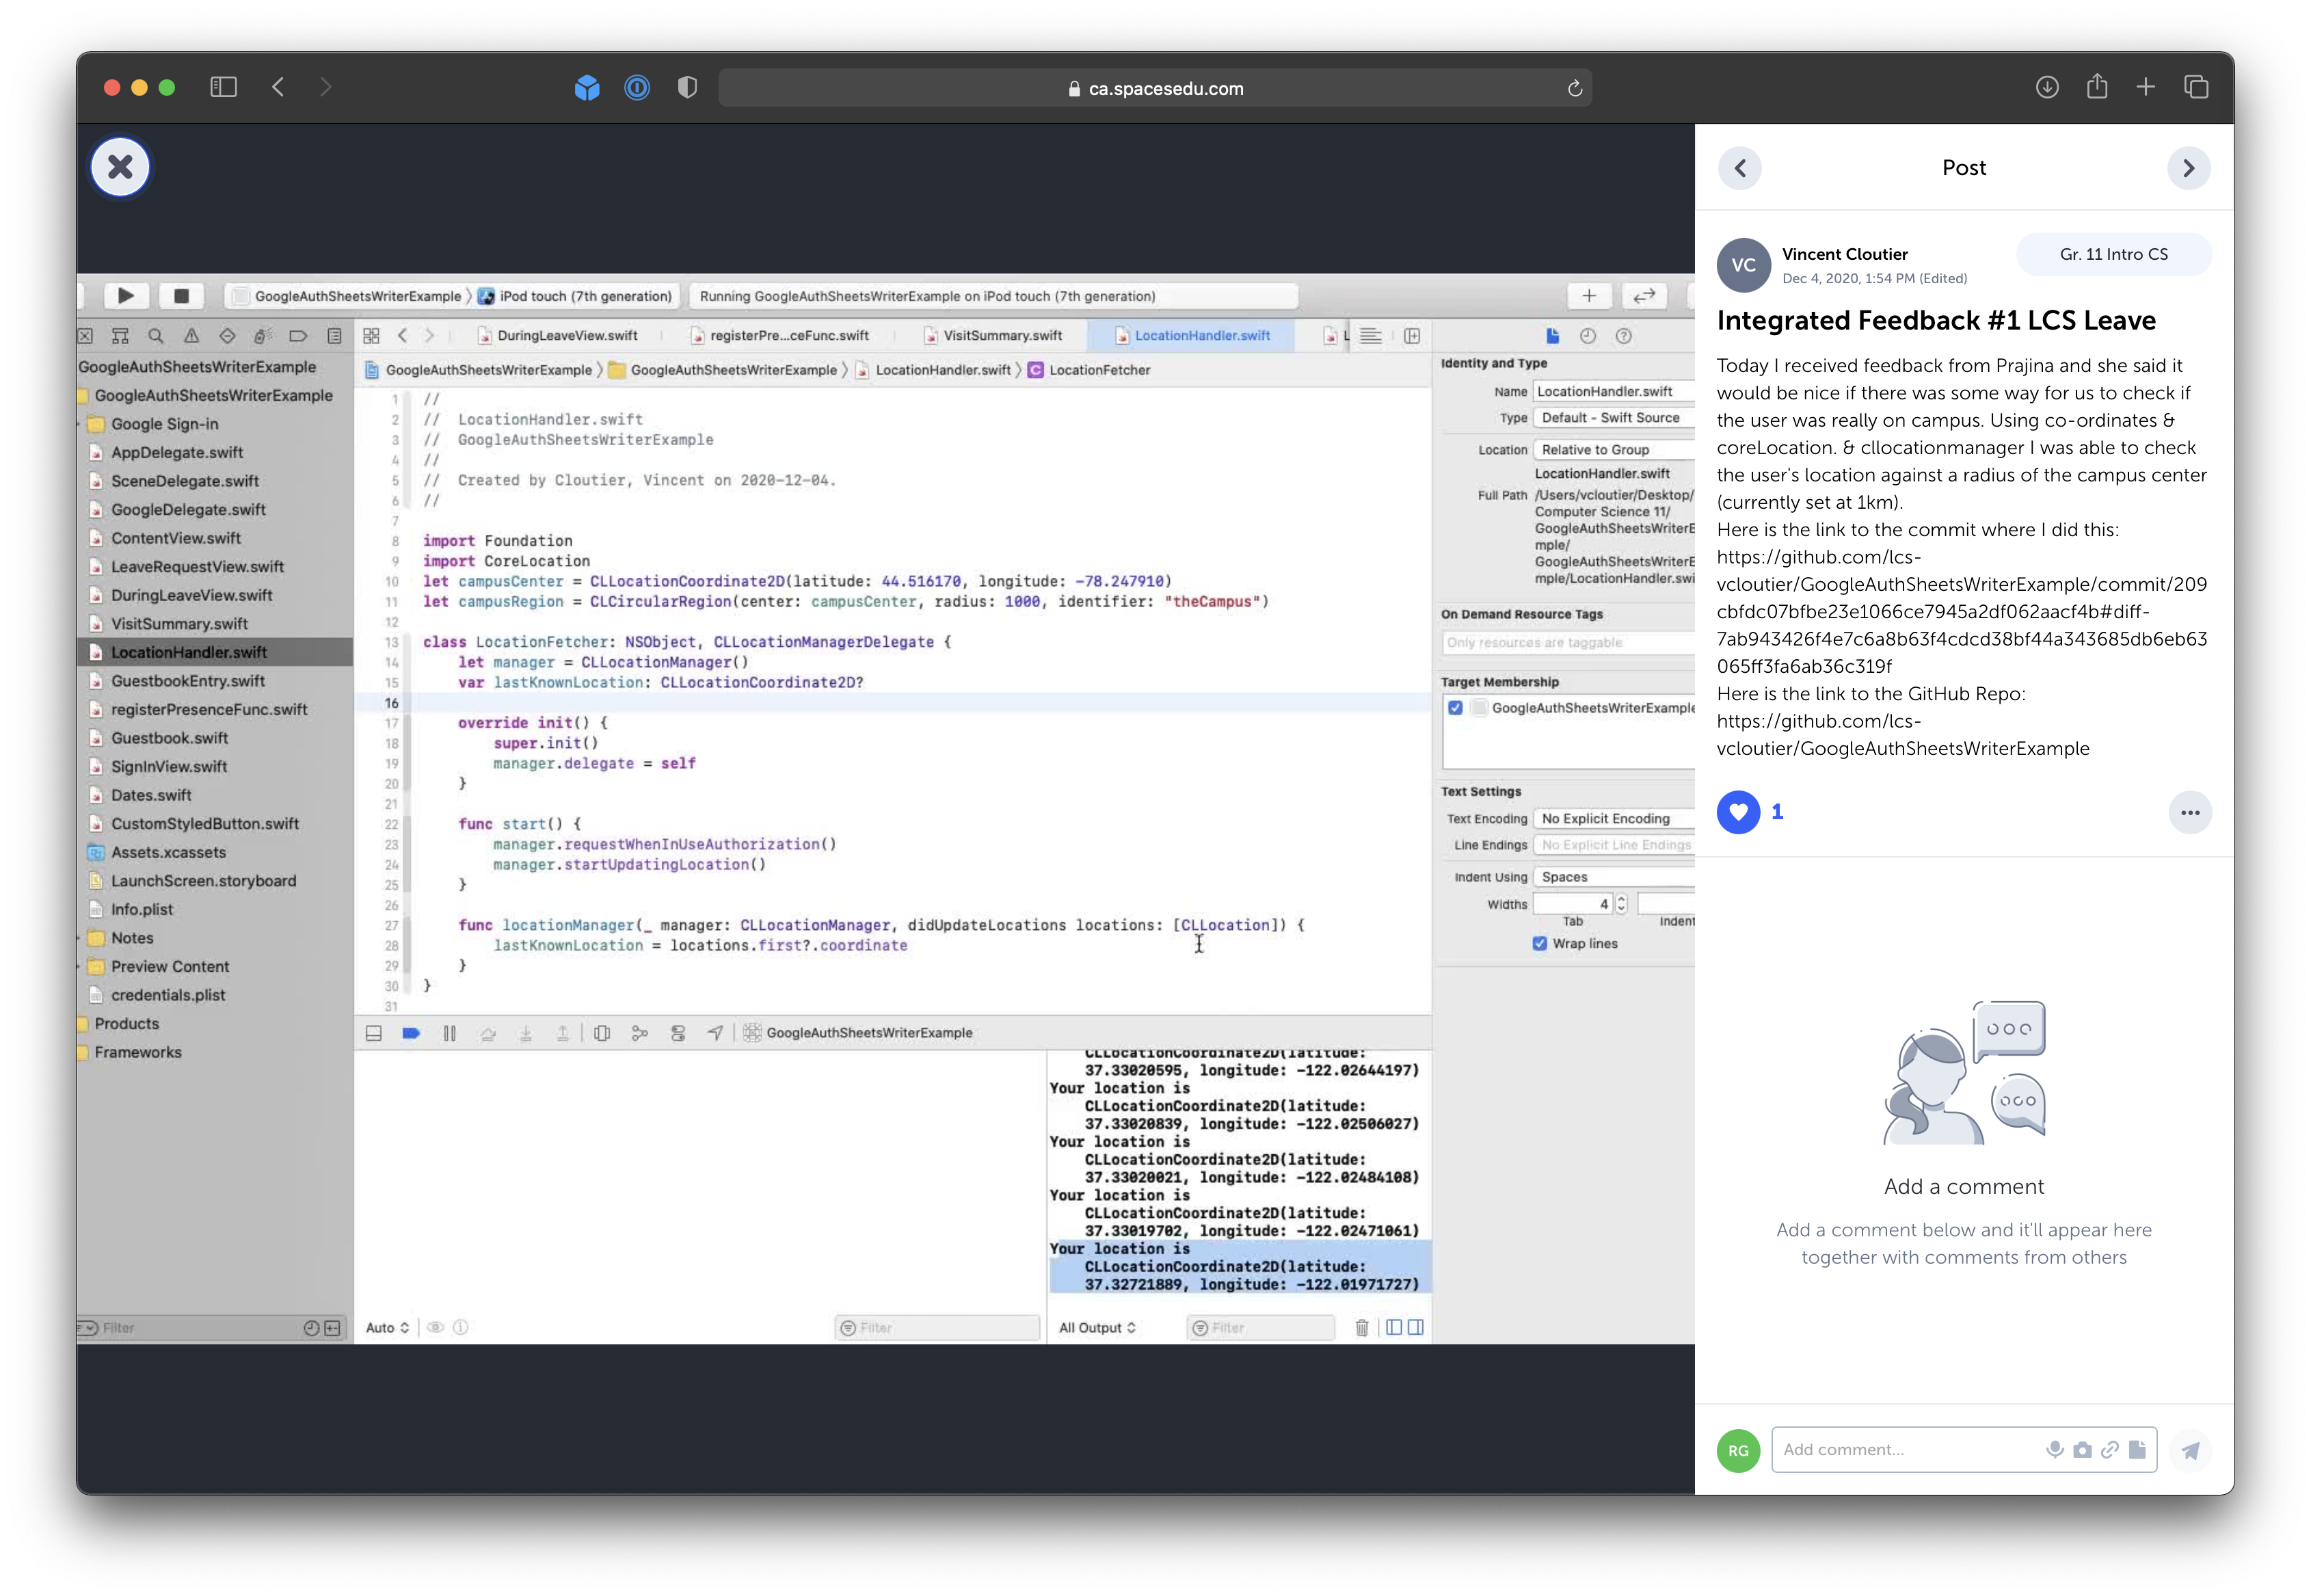Screen dimensions: 2311x1596
Task: Toggle the GoogleAuthSheetsWriterExample target membership checkbox
Action: 1455,708
